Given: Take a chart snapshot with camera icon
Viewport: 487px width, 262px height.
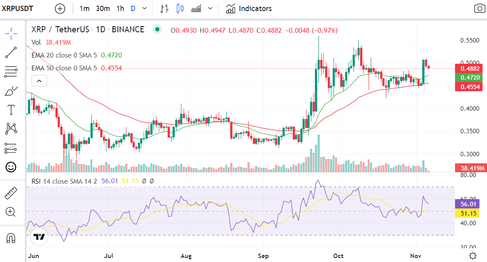Looking at the screenshot, I should tap(480, 8).
